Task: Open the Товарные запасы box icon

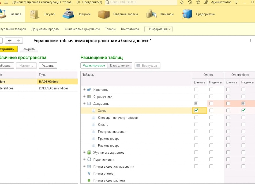Action: 104,14
